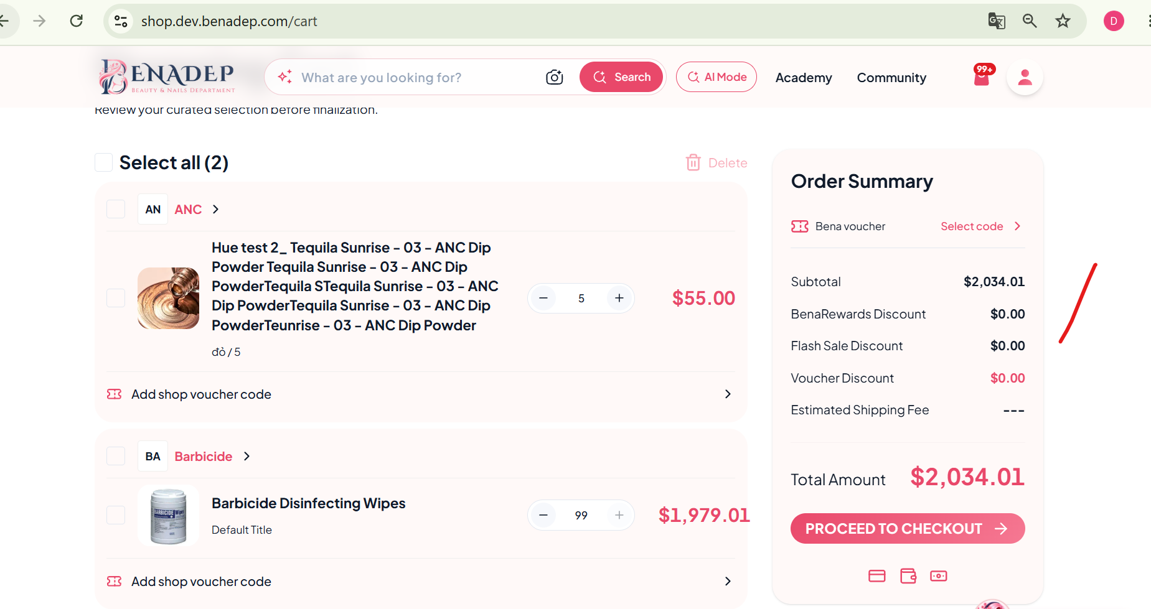Viewport: 1151px width, 609px height.
Task: Reload the cart page
Action: [x=77, y=21]
